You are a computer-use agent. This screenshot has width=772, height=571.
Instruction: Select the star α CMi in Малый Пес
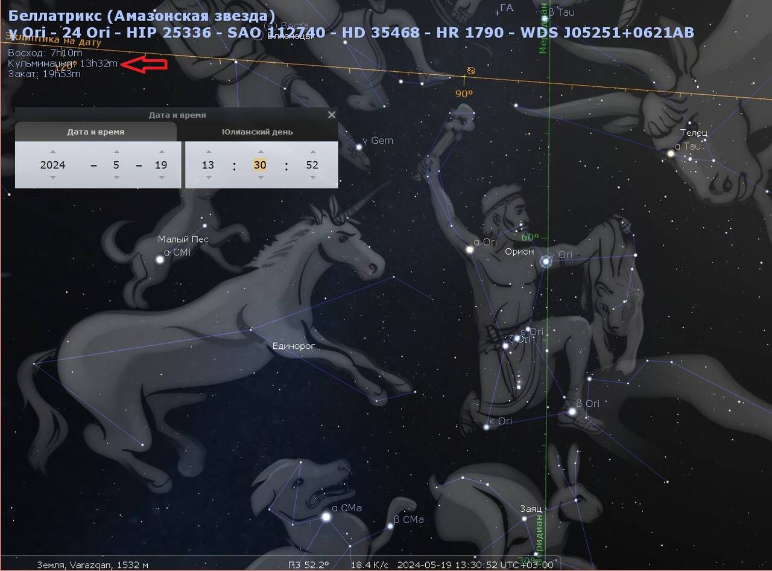click(x=160, y=260)
